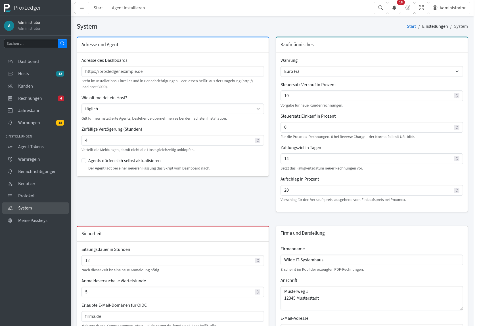Adjust Zufällige Verzögerung with its stepper
This screenshot has height=326, width=477.
coord(258,140)
